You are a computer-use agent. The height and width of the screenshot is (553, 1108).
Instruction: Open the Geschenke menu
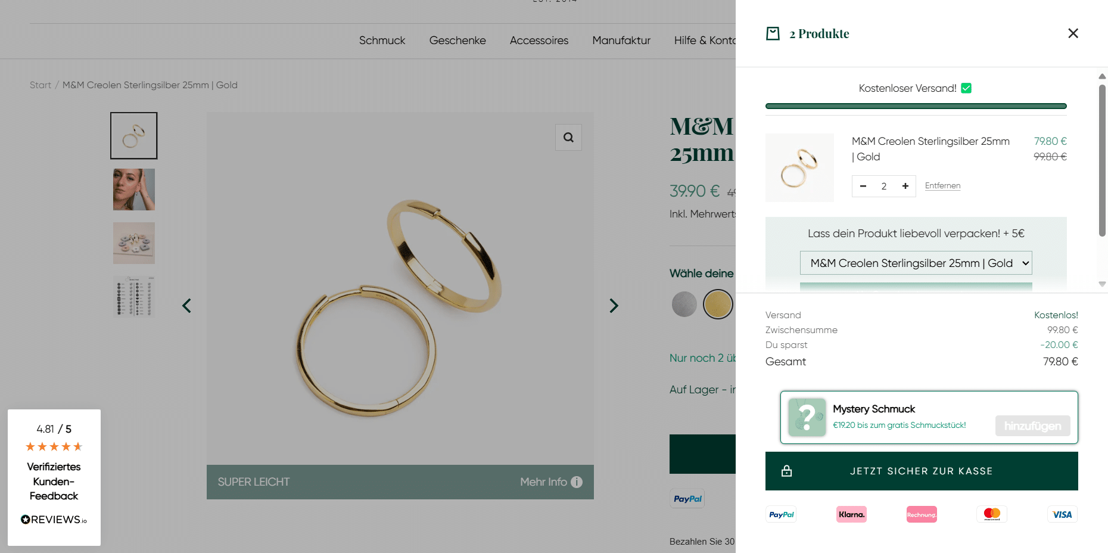click(x=457, y=41)
